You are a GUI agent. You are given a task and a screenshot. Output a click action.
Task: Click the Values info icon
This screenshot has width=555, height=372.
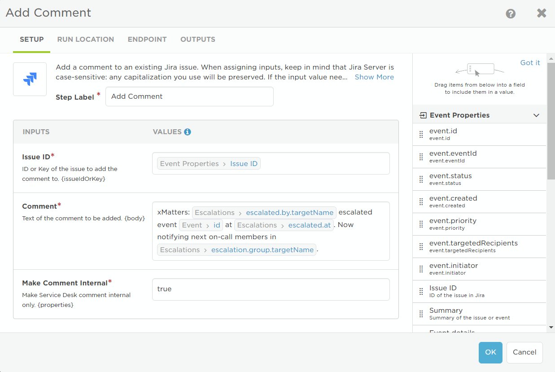click(188, 132)
